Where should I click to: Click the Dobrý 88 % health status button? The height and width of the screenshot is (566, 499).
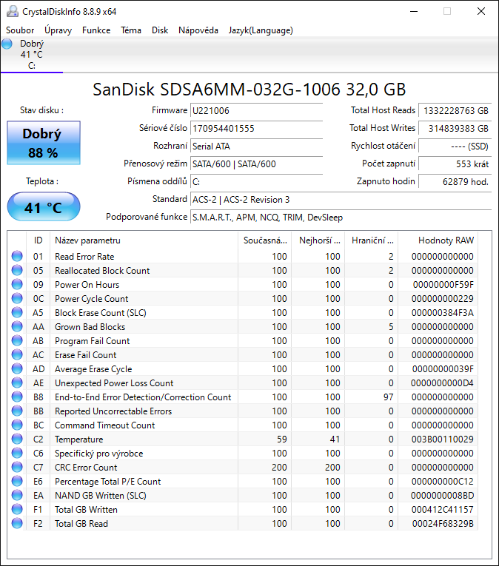point(42,143)
